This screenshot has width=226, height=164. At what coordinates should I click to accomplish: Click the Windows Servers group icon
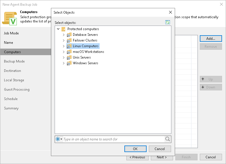point(69,63)
